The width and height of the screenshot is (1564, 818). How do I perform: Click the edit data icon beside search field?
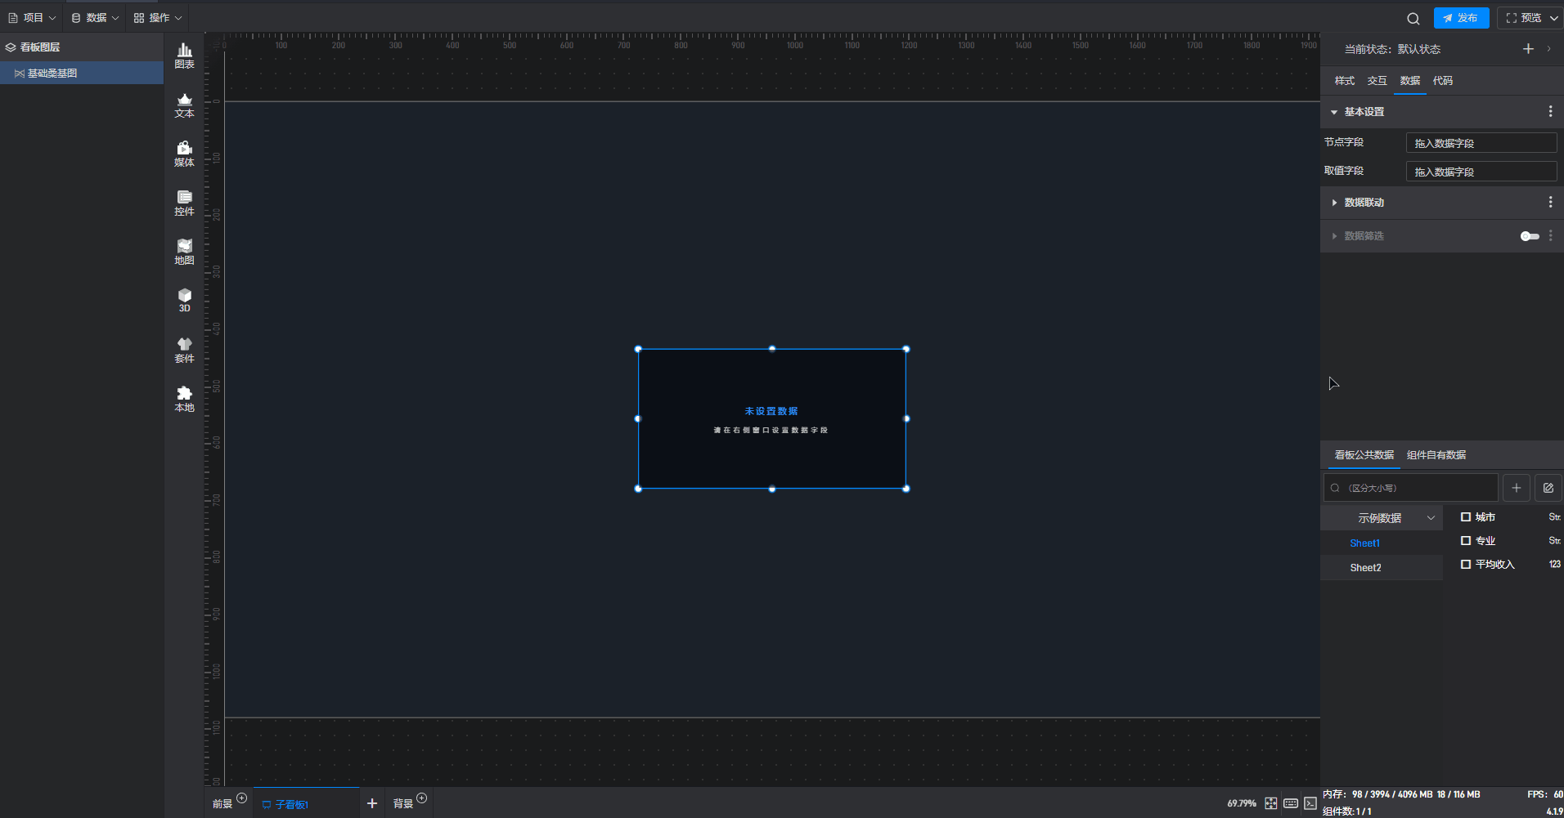tap(1548, 488)
